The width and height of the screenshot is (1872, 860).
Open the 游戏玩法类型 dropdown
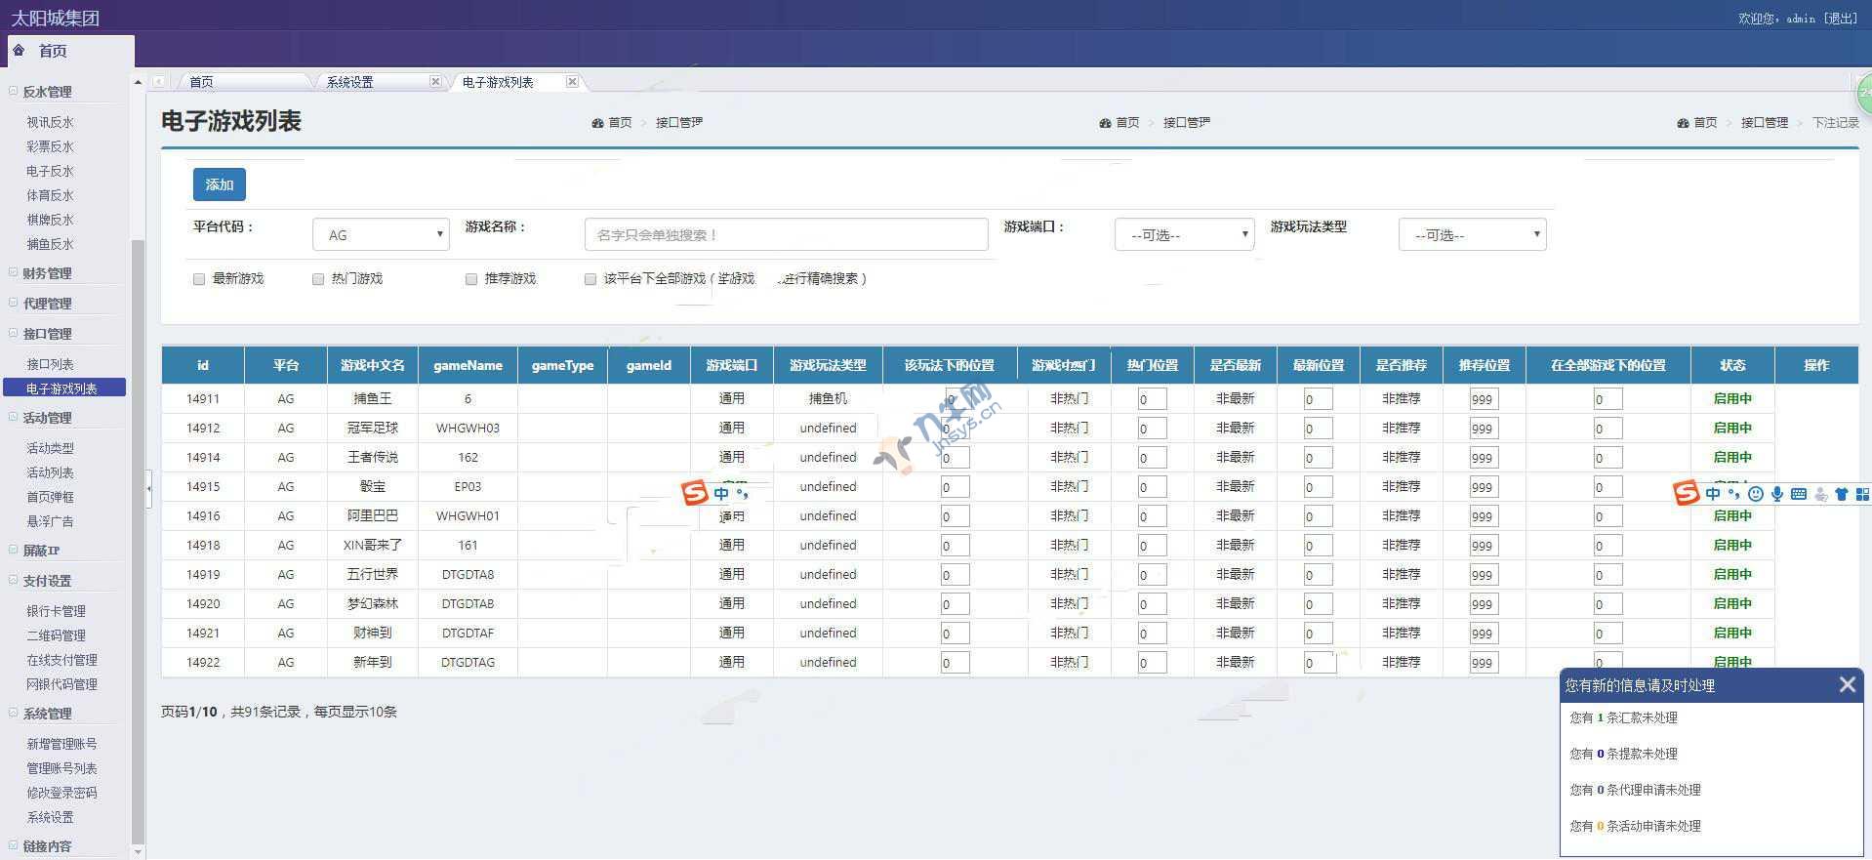(1472, 234)
